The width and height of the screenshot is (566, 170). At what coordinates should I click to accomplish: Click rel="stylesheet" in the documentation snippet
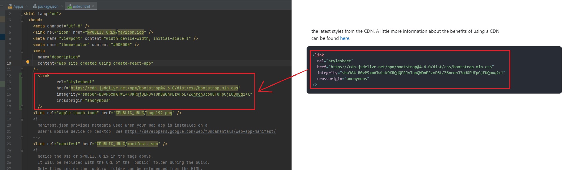point(335,61)
